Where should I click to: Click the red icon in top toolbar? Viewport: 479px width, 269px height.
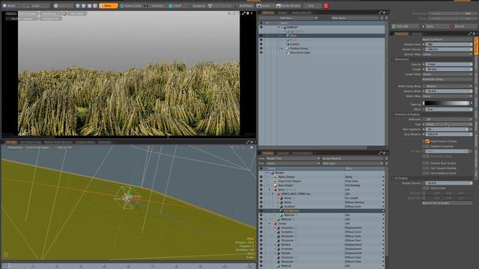(326, 6)
